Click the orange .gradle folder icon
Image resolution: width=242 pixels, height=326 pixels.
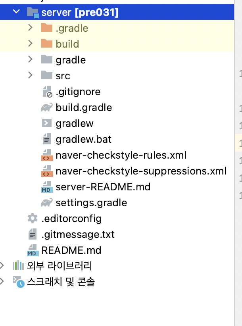pos(46,28)
